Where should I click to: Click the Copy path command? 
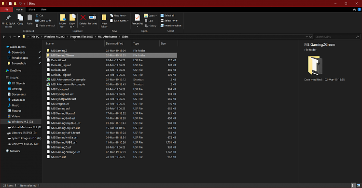pos(43,21)
